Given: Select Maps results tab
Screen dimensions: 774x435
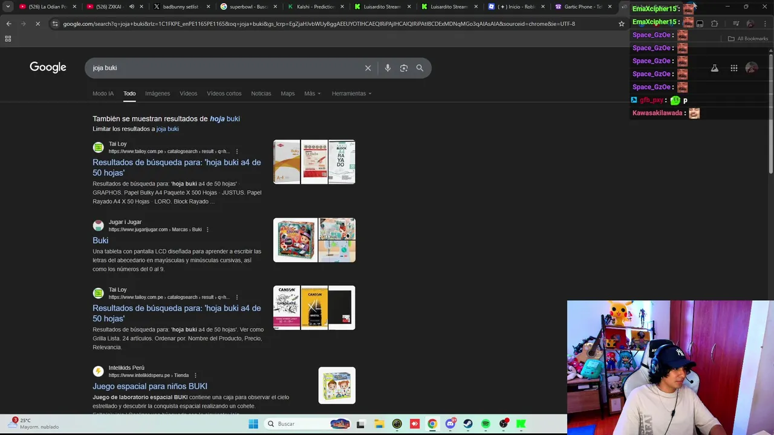Looking at the screenshot, I should click(x=288, y=94).
